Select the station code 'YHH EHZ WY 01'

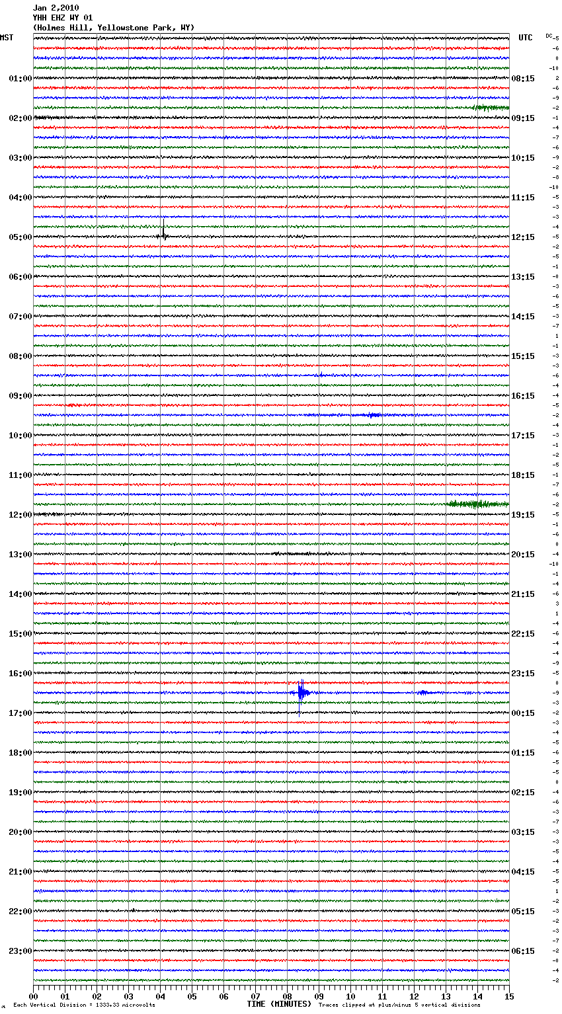[x=63, y=18]
